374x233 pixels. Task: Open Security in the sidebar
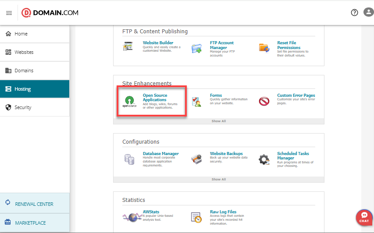coord(35,107)
